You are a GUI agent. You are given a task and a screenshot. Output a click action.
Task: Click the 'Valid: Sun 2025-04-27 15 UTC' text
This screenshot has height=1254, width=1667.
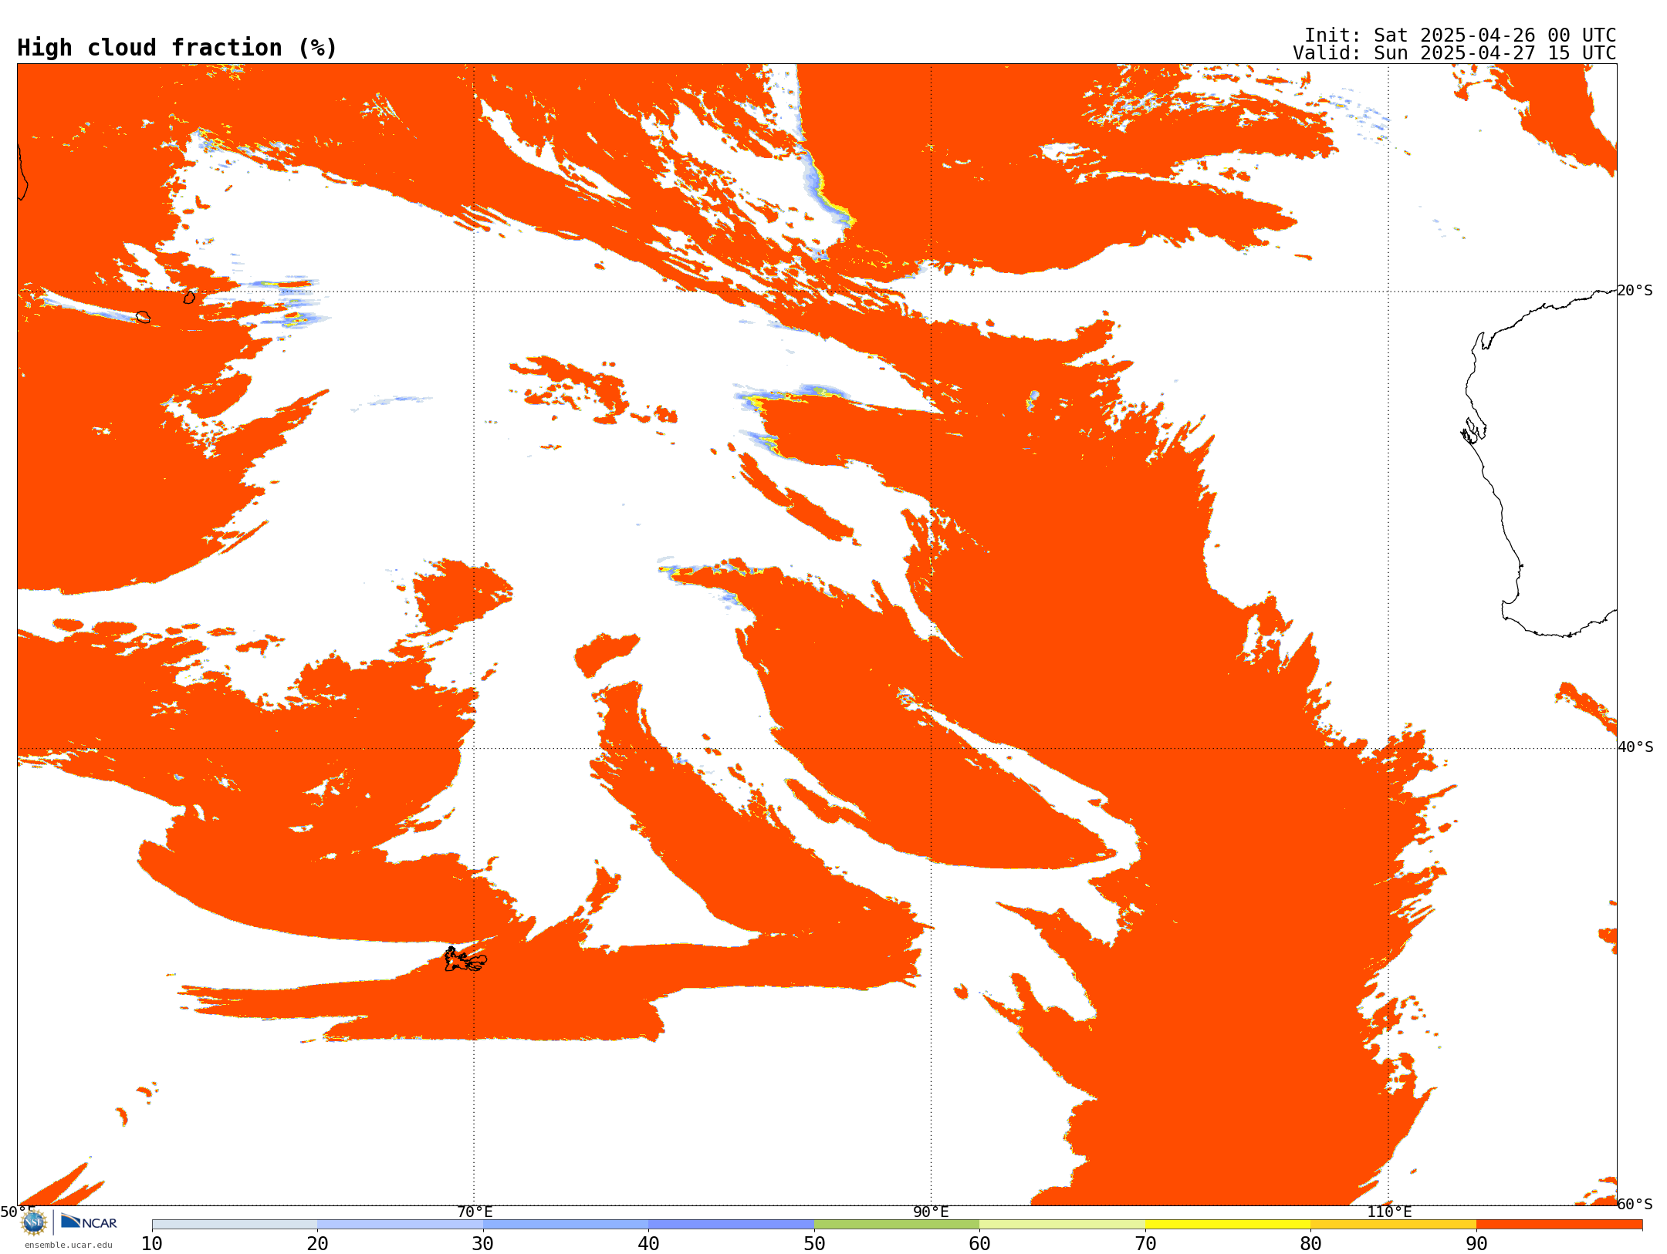click(1454, 53)
